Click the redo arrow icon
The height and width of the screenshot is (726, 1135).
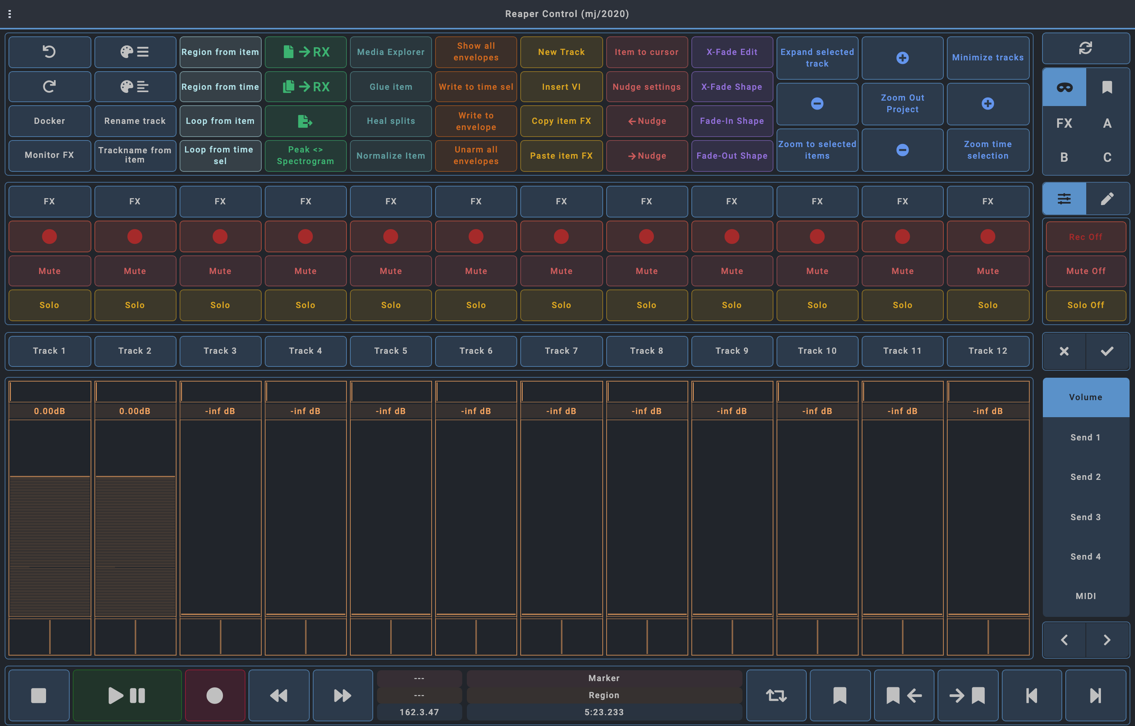pos(50,87)
